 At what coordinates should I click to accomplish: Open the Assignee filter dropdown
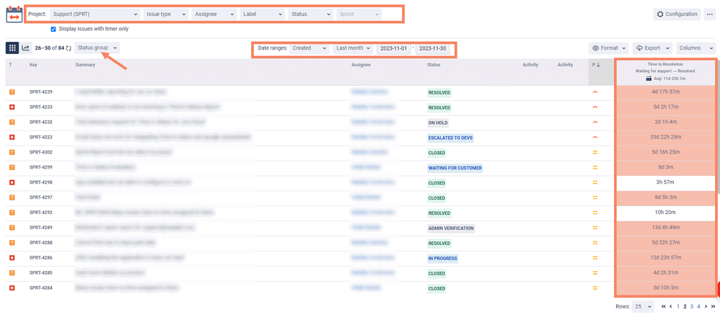pyautogui.click(x=214, y=14)
